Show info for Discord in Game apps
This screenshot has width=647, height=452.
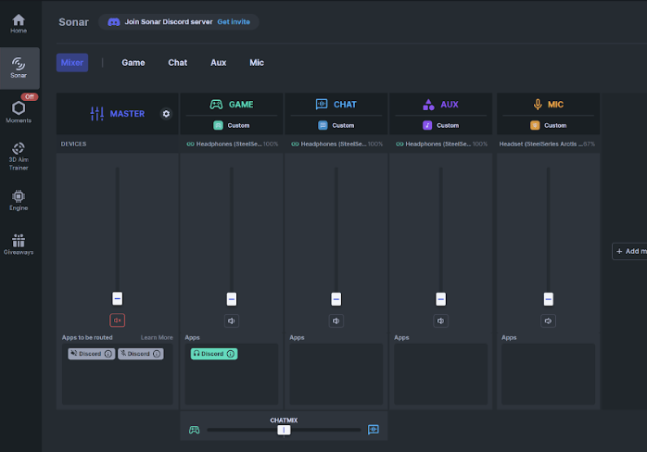(231, 354)
